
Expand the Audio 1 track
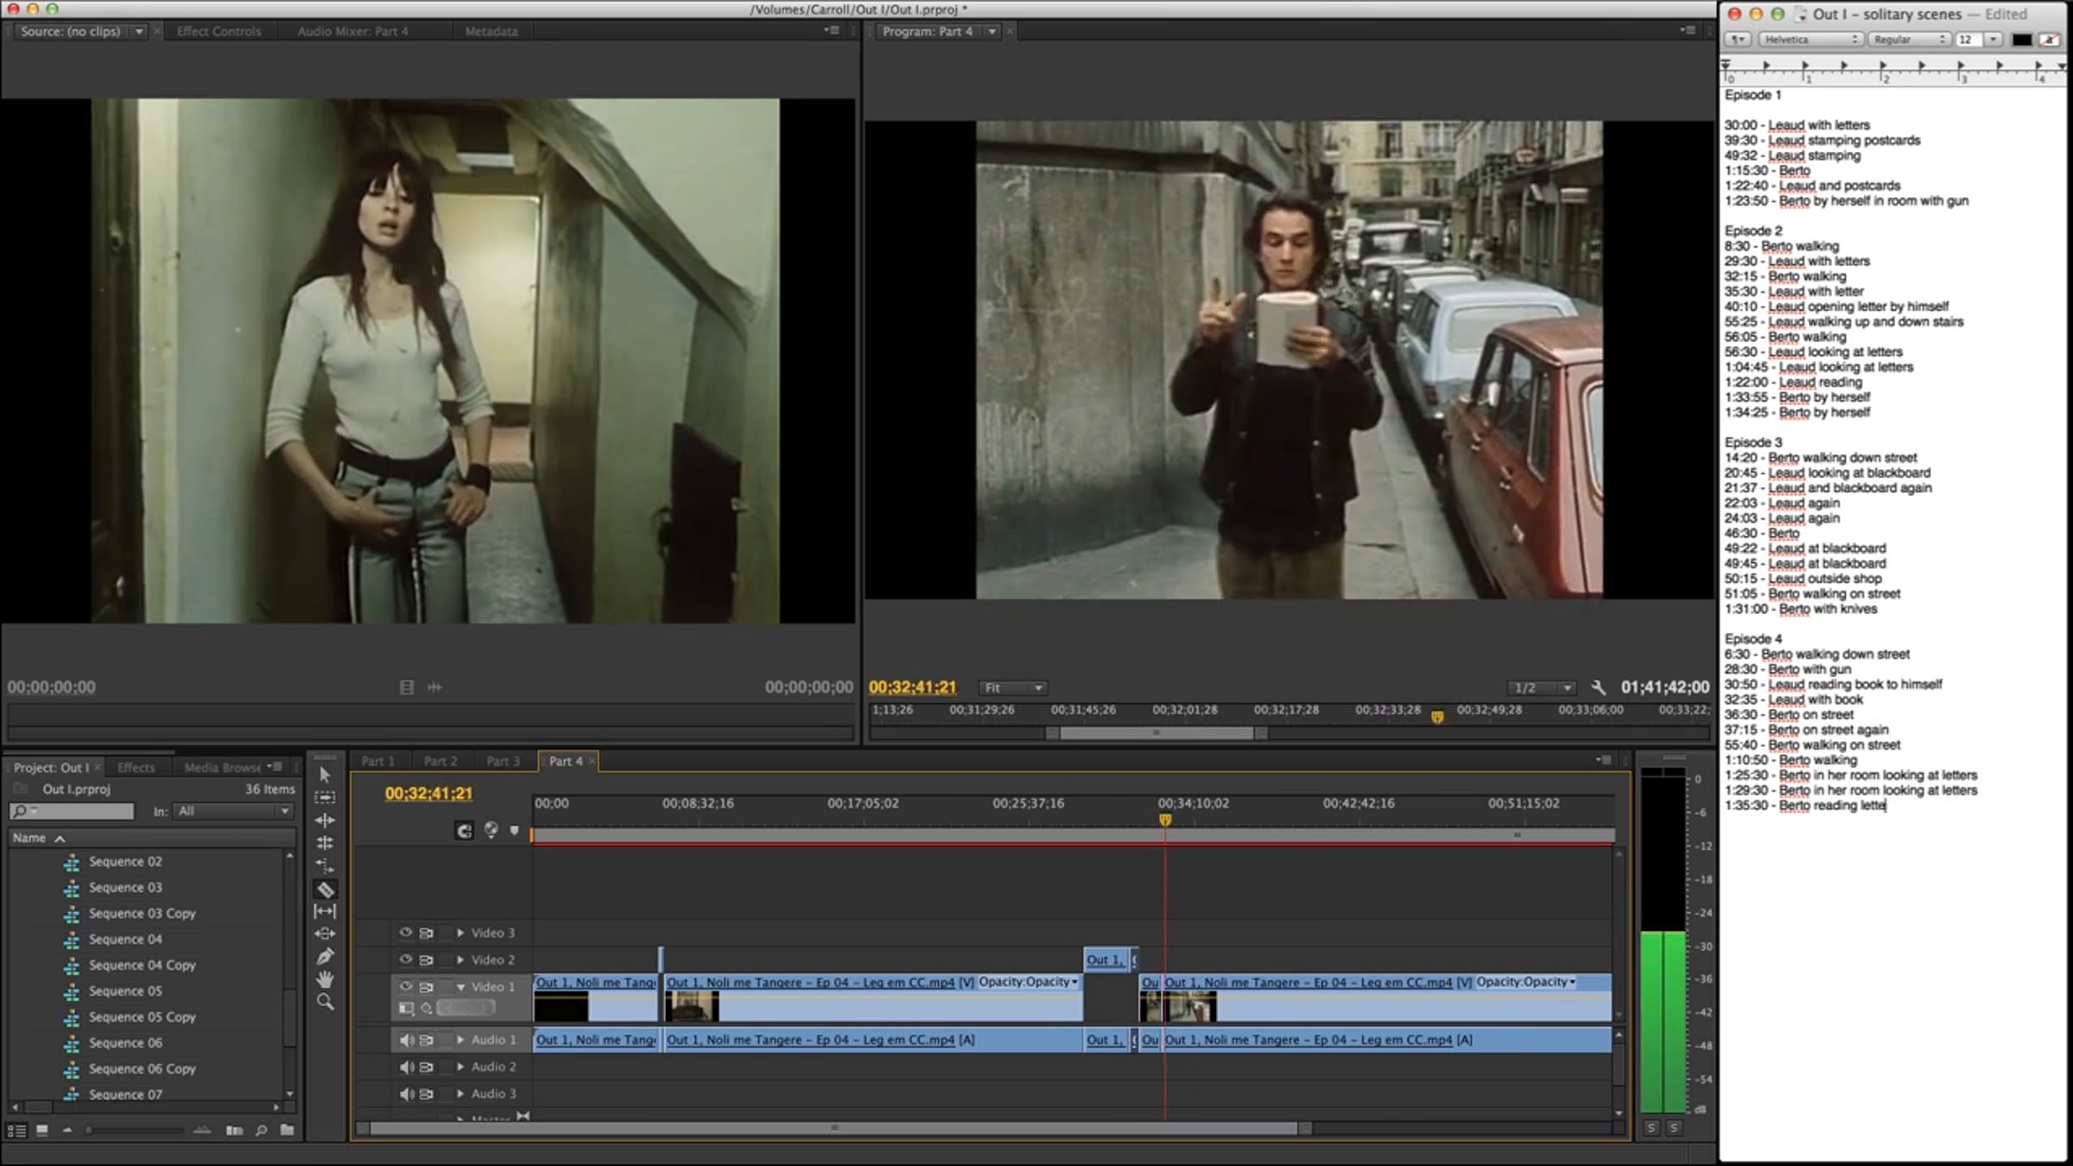(460, 1040)
